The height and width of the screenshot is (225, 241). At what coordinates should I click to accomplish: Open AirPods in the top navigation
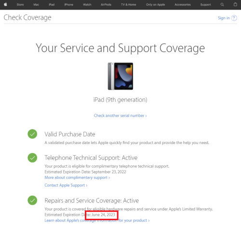[106, 5]
